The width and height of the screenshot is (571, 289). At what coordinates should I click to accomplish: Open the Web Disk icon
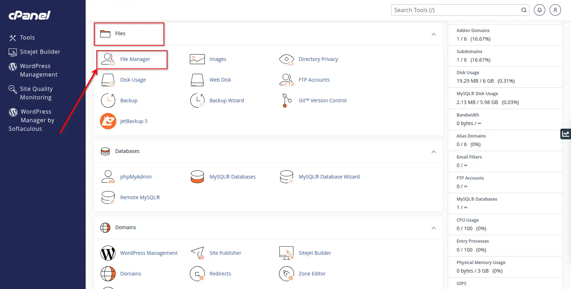[197, 80]
